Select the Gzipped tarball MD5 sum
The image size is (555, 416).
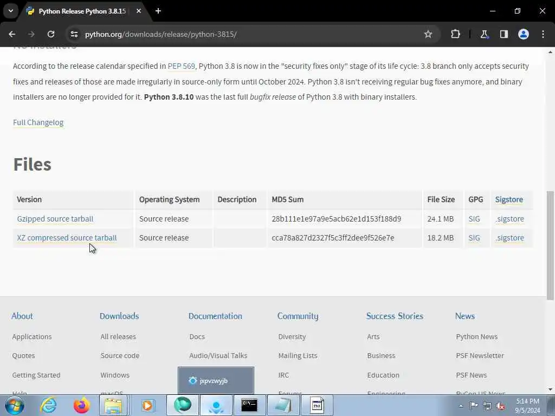click(336, 219)
